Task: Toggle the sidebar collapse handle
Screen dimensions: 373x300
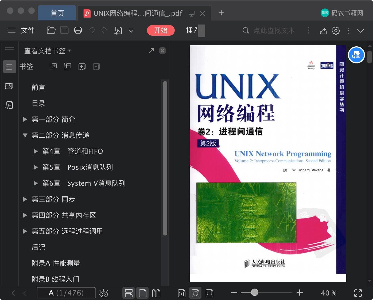Action: (10, 48)
